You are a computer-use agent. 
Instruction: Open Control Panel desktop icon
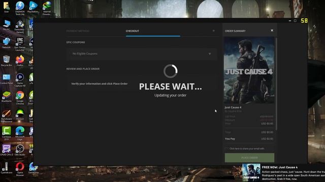click(x=7, y=79)
